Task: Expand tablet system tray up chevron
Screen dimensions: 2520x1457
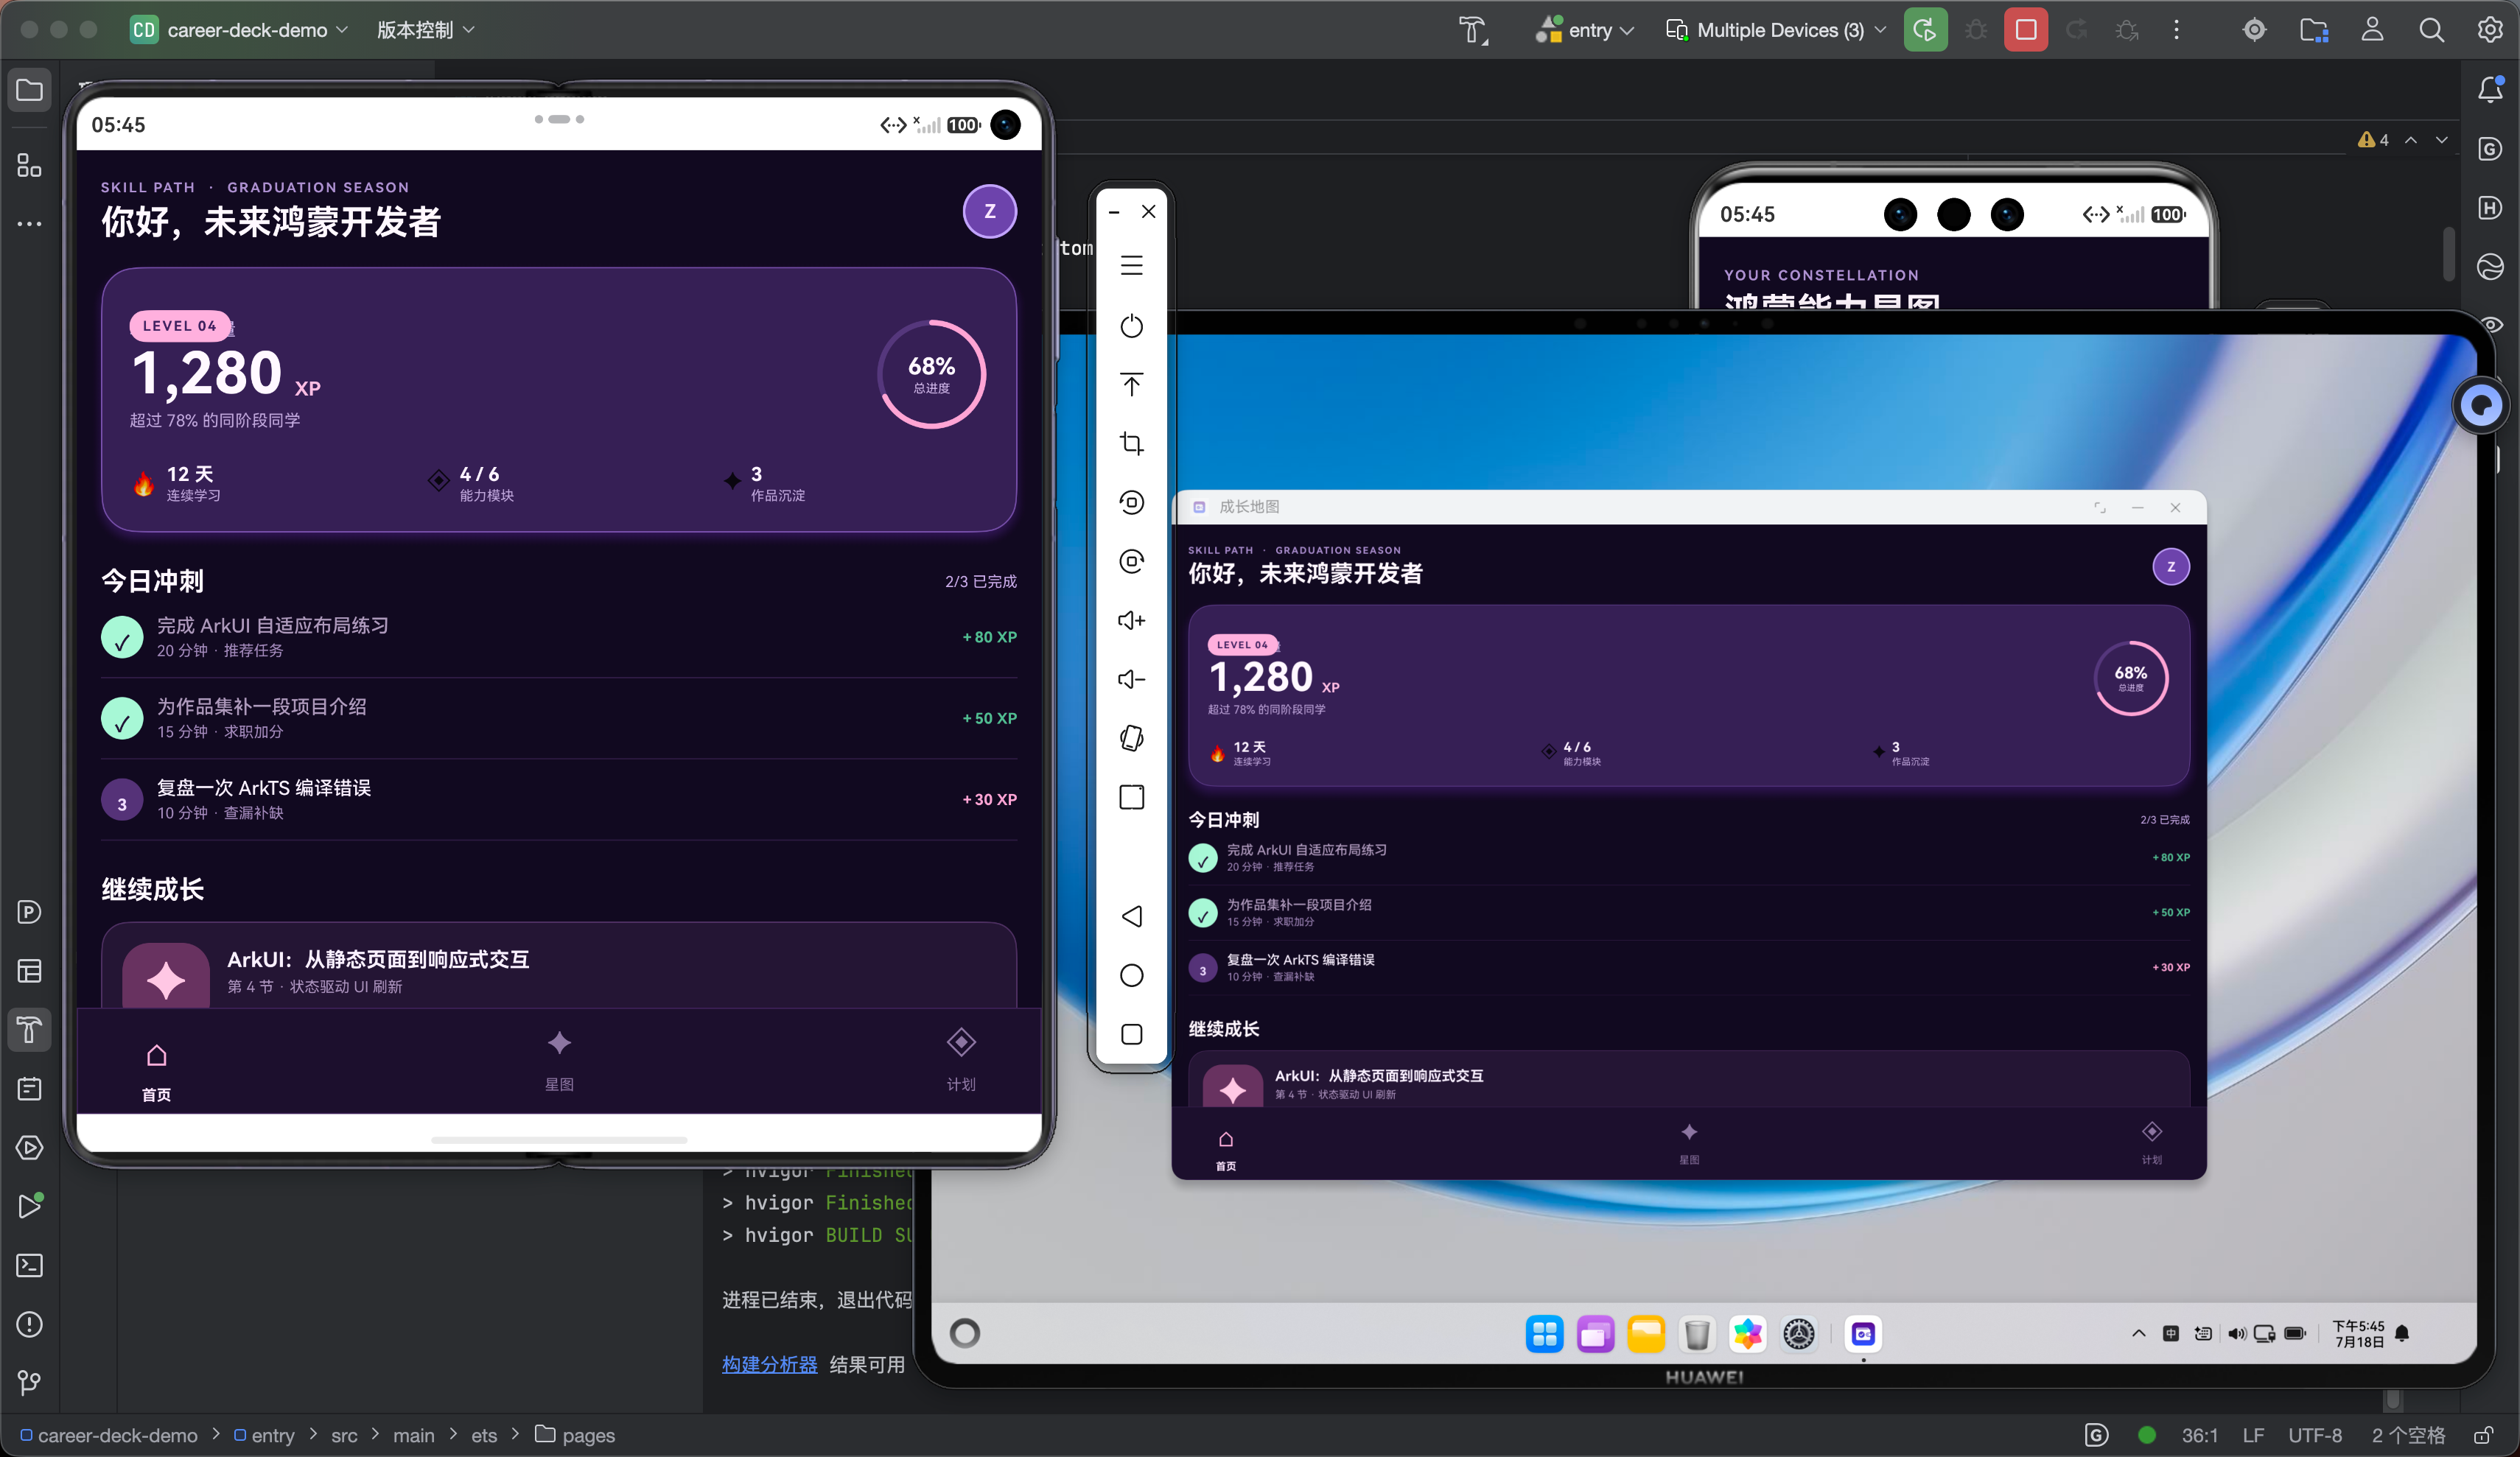Action: (x=2138, y=1334)
